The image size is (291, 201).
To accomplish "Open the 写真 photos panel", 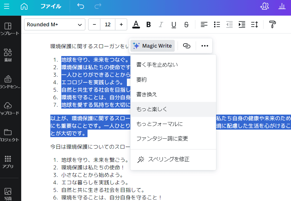I will pyautogui.click(x=8, y=194).
